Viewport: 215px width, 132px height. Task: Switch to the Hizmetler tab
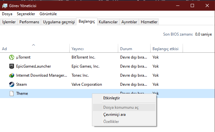coord(149,22)
